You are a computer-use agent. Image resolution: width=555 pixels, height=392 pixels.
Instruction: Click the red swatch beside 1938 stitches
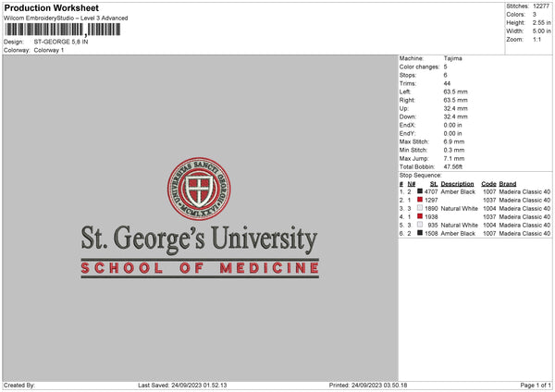point(420,216)
